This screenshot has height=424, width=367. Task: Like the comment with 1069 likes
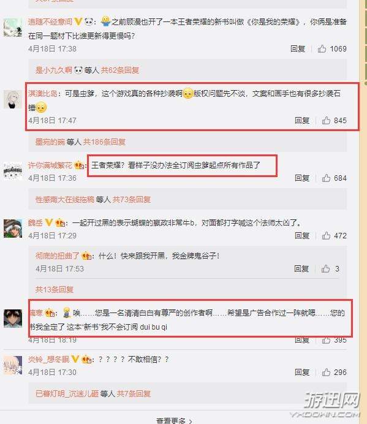(322, 48)
